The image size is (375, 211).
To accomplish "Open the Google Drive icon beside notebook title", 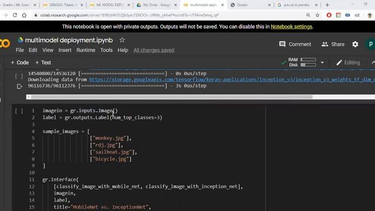I will tap(21, 40).
